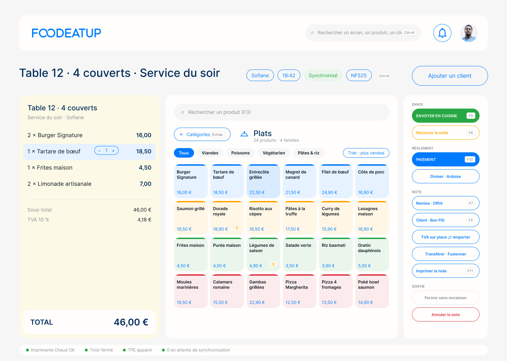Screen dimensions: 507x361
Task: Send the order with Envoyer en cuisine
Action: click(446, 116)
